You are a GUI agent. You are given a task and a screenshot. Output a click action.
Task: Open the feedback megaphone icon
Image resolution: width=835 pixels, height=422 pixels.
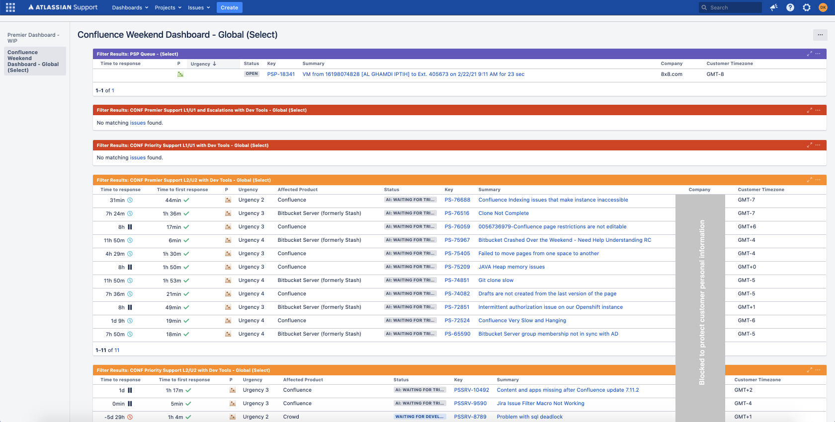774,7
